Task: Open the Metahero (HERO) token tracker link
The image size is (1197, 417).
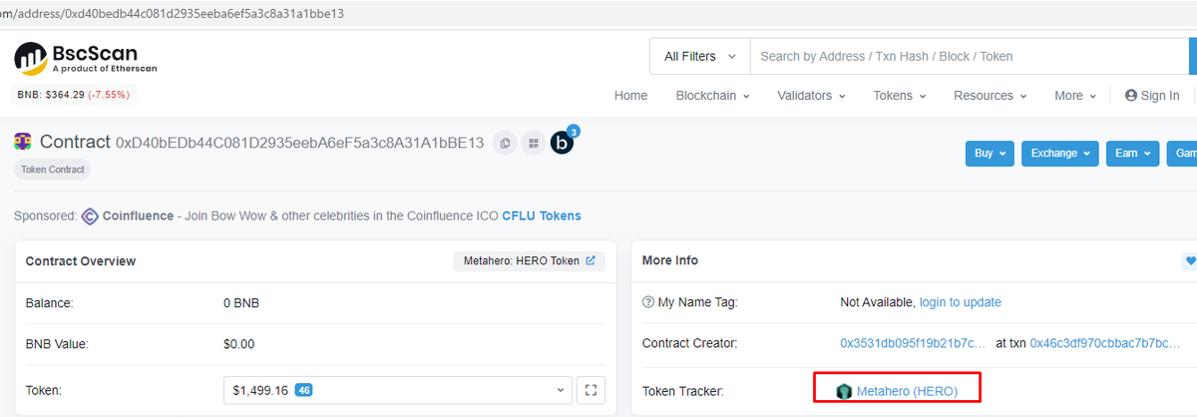Action: point(907,392)
